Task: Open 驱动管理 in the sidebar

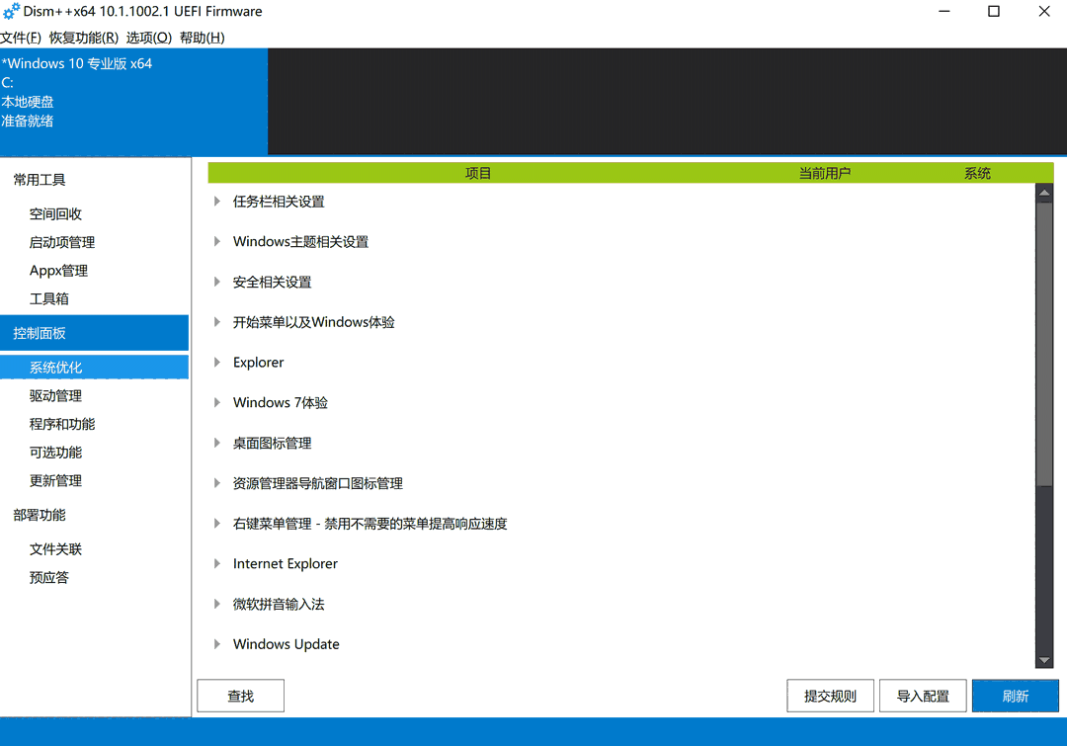Action: coord(55,395)
